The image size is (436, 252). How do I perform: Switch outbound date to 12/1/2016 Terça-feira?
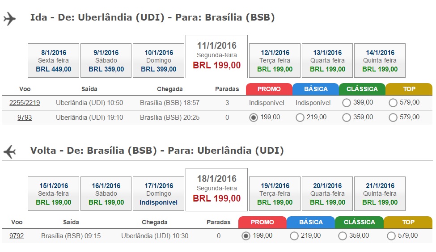tap(275, 61)
